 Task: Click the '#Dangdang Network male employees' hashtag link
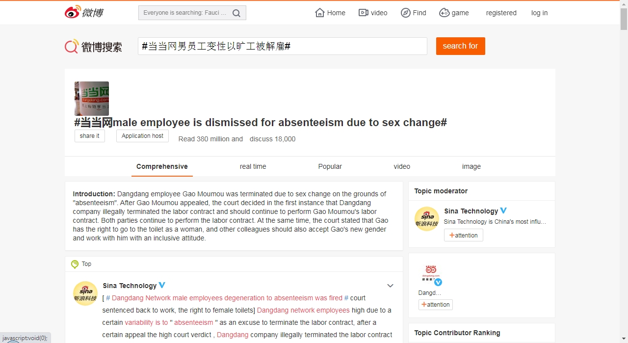(227, 298)
